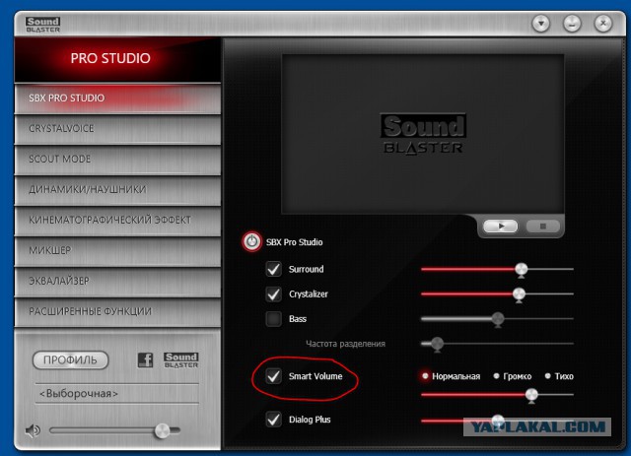631x456 pixels.
Task: Close the Sound Blaster window
Action: [x=602, y=24]
